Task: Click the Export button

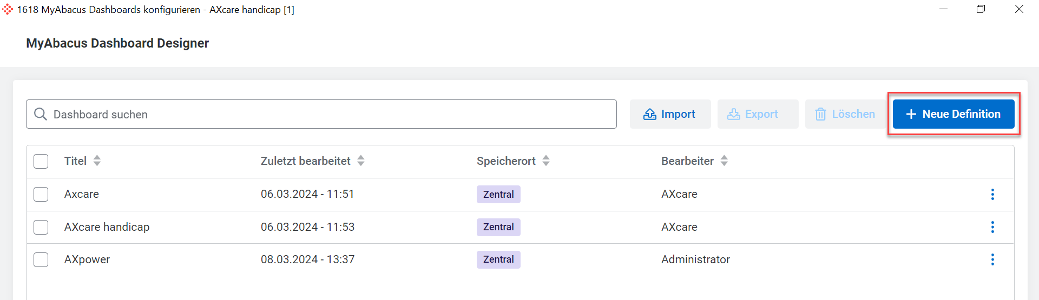Action: pos(758,114)
